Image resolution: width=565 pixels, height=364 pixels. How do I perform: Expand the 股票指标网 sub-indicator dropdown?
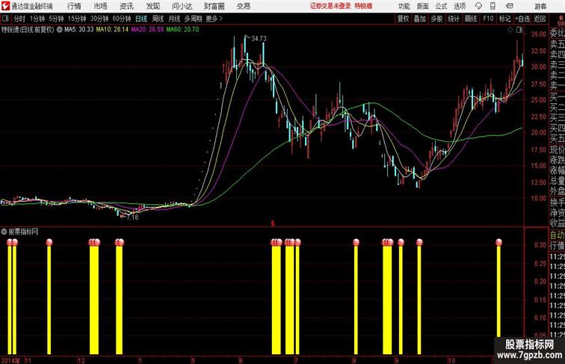tap(4, 232)
